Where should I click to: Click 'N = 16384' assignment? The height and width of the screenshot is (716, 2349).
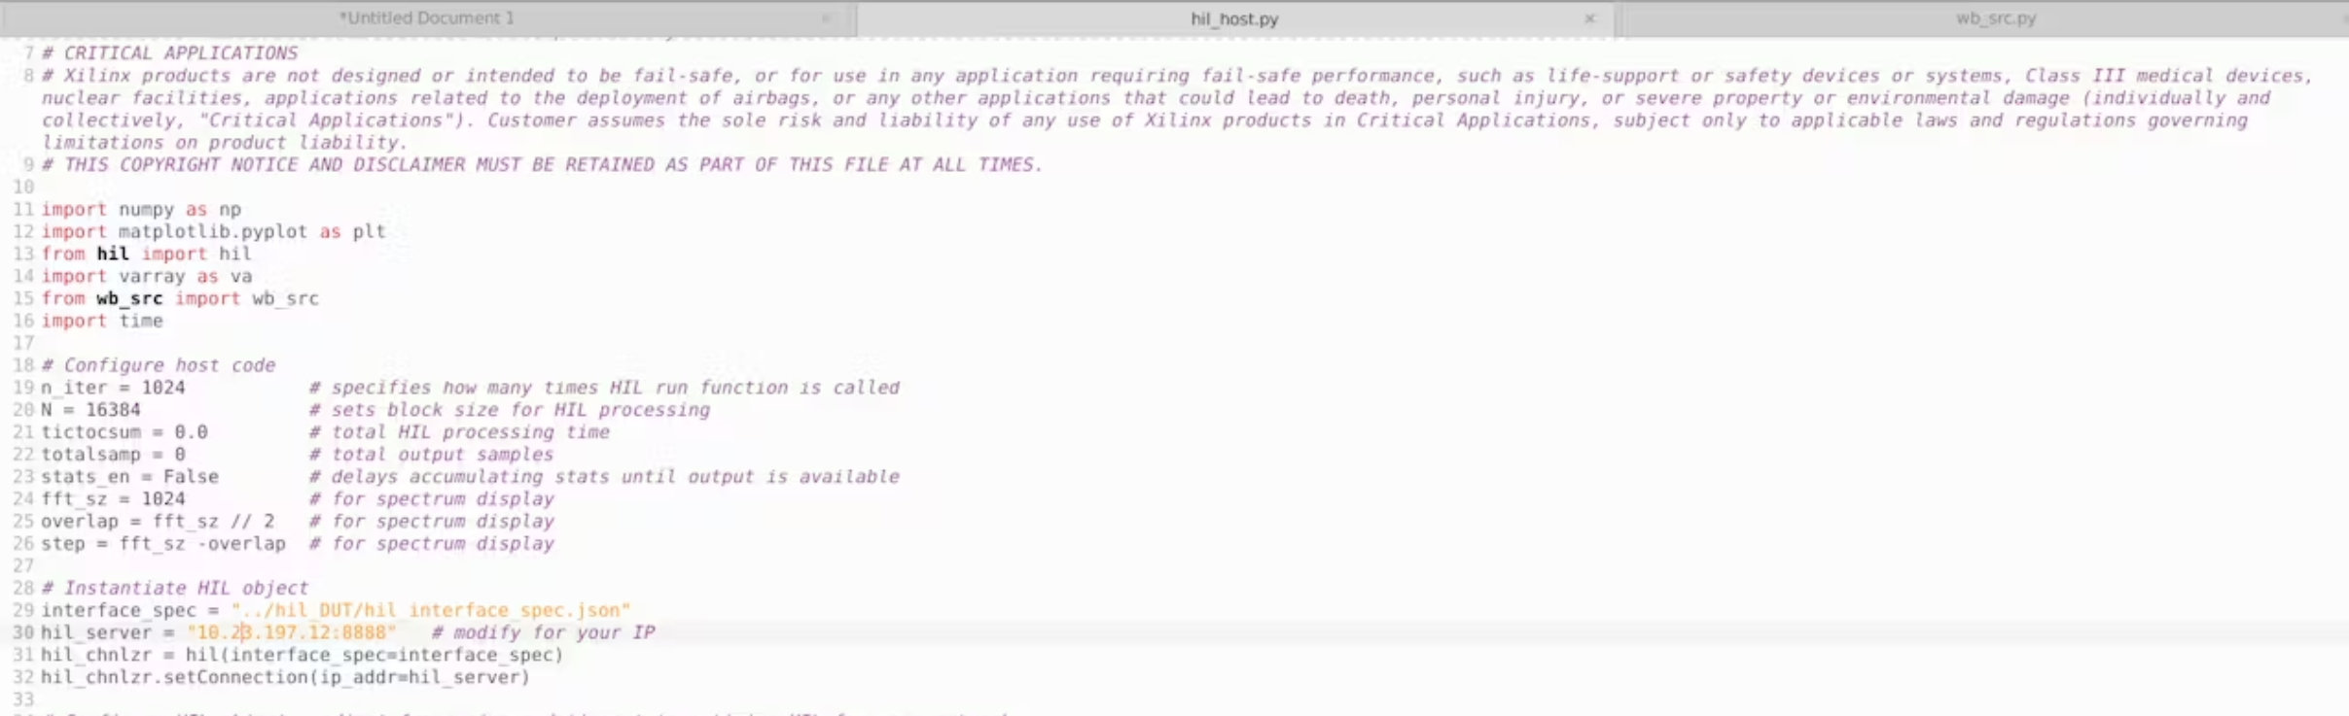90,410
